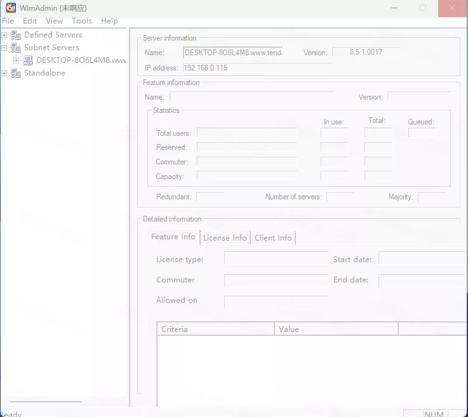Expand the DESKTOP-8O6L4M8 server node

click(x=17, y=60)
